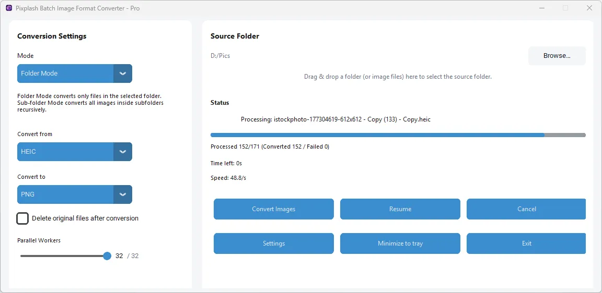The width and height of the screenshot is (602, 293).
Task: Start conversion with Convert Images button
Action: (x=274, y=209)
